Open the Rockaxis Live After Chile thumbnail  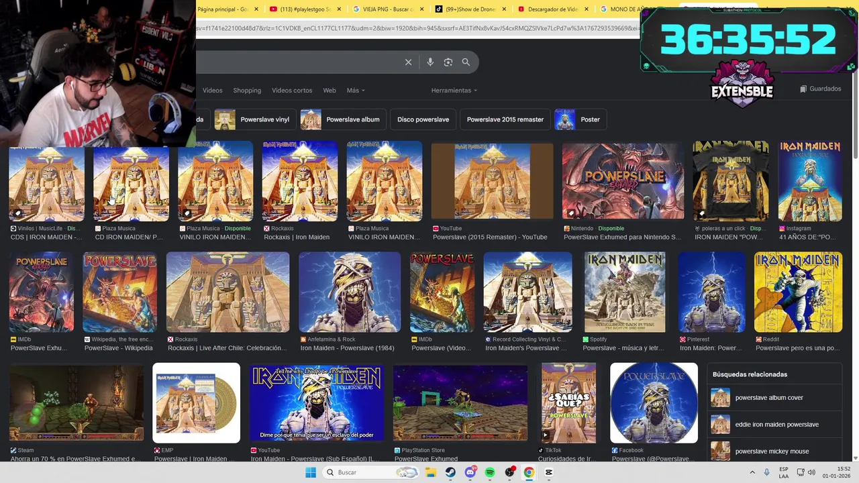click(228, 292)
